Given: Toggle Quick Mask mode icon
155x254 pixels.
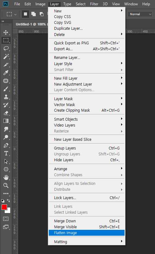Looking at the screenshot, I should point(6,219).
